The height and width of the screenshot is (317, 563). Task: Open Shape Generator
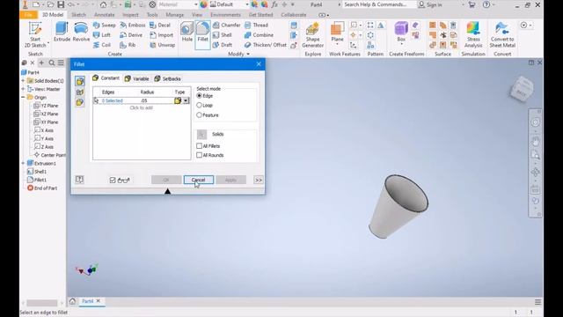click(x=313, y=35)
